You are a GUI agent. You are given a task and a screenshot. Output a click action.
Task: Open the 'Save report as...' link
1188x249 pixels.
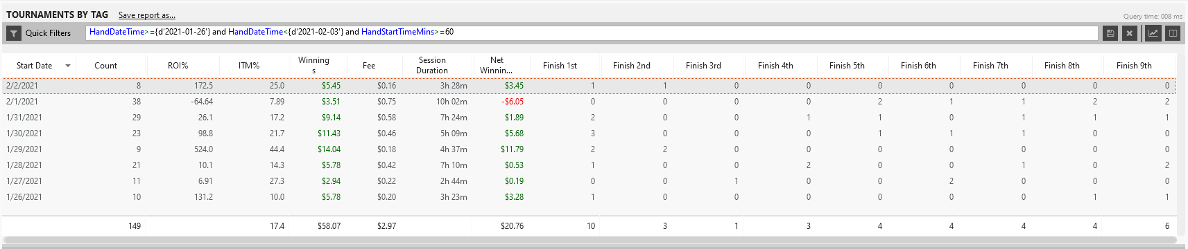(146, 15)
